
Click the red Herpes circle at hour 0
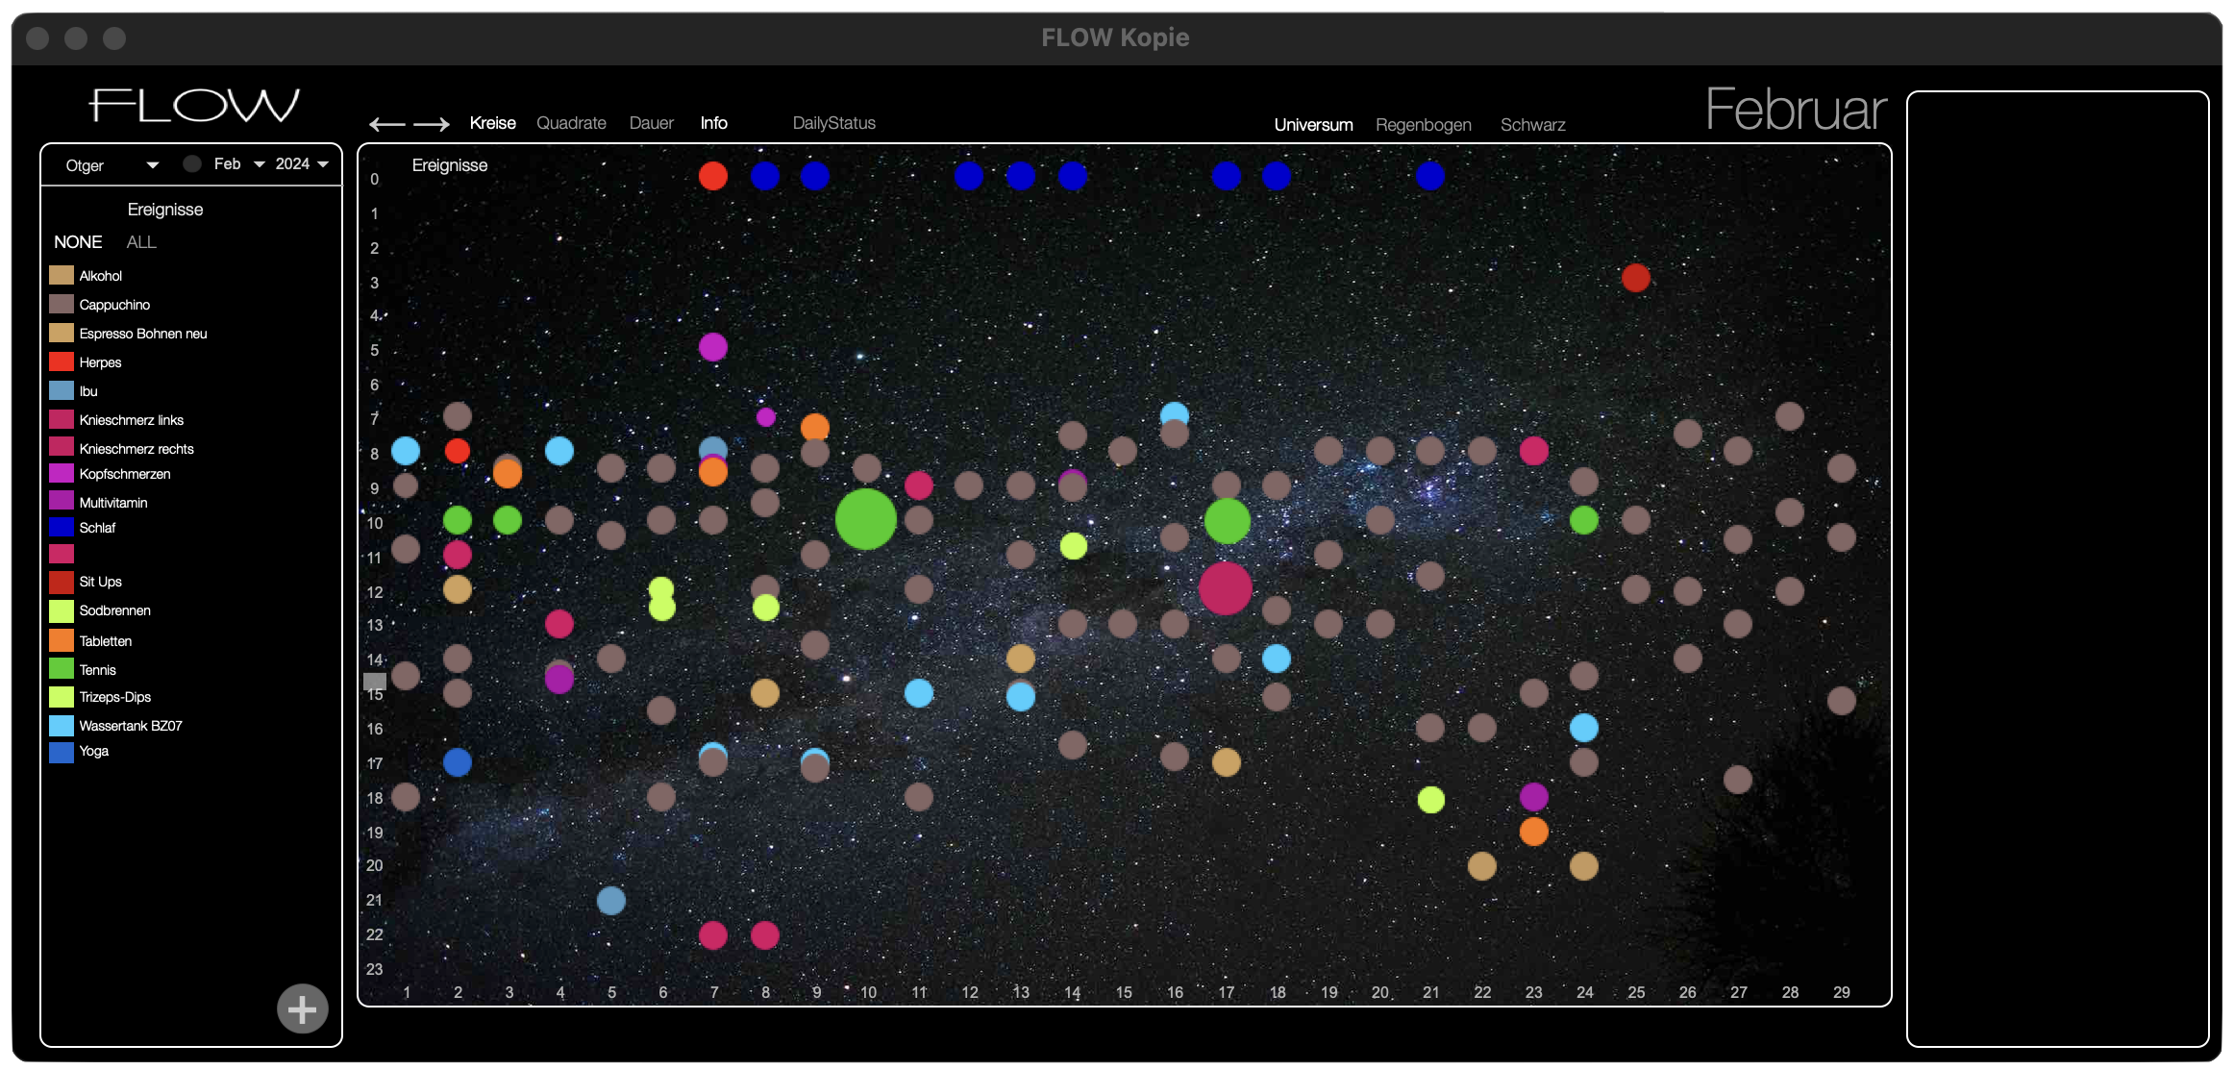click(x=713, y=176)
